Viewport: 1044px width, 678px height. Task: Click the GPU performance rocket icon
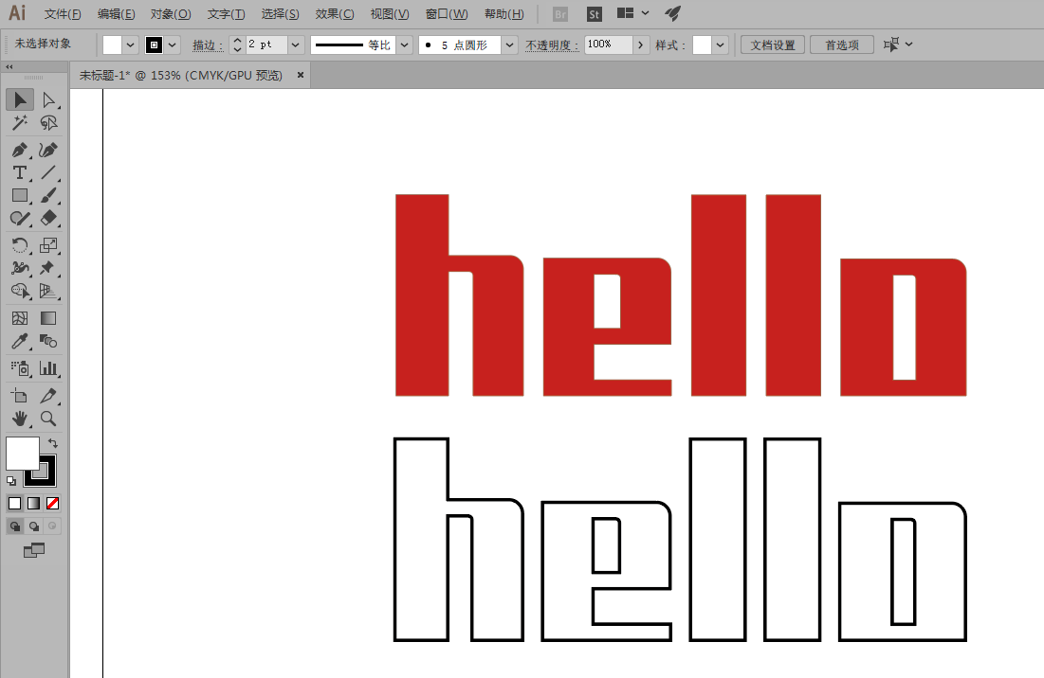coord(673,13)
